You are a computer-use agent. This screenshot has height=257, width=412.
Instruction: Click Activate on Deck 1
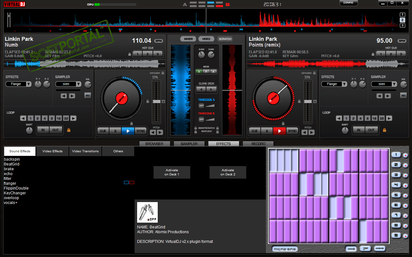tap(172, 172)
